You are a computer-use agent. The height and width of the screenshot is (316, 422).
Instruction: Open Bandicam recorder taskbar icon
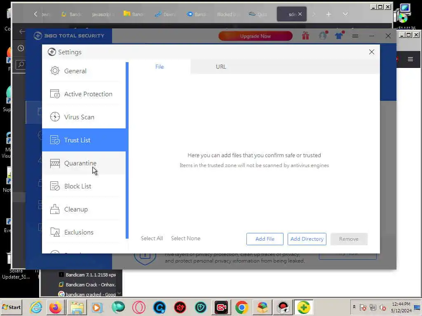point(221,307)
